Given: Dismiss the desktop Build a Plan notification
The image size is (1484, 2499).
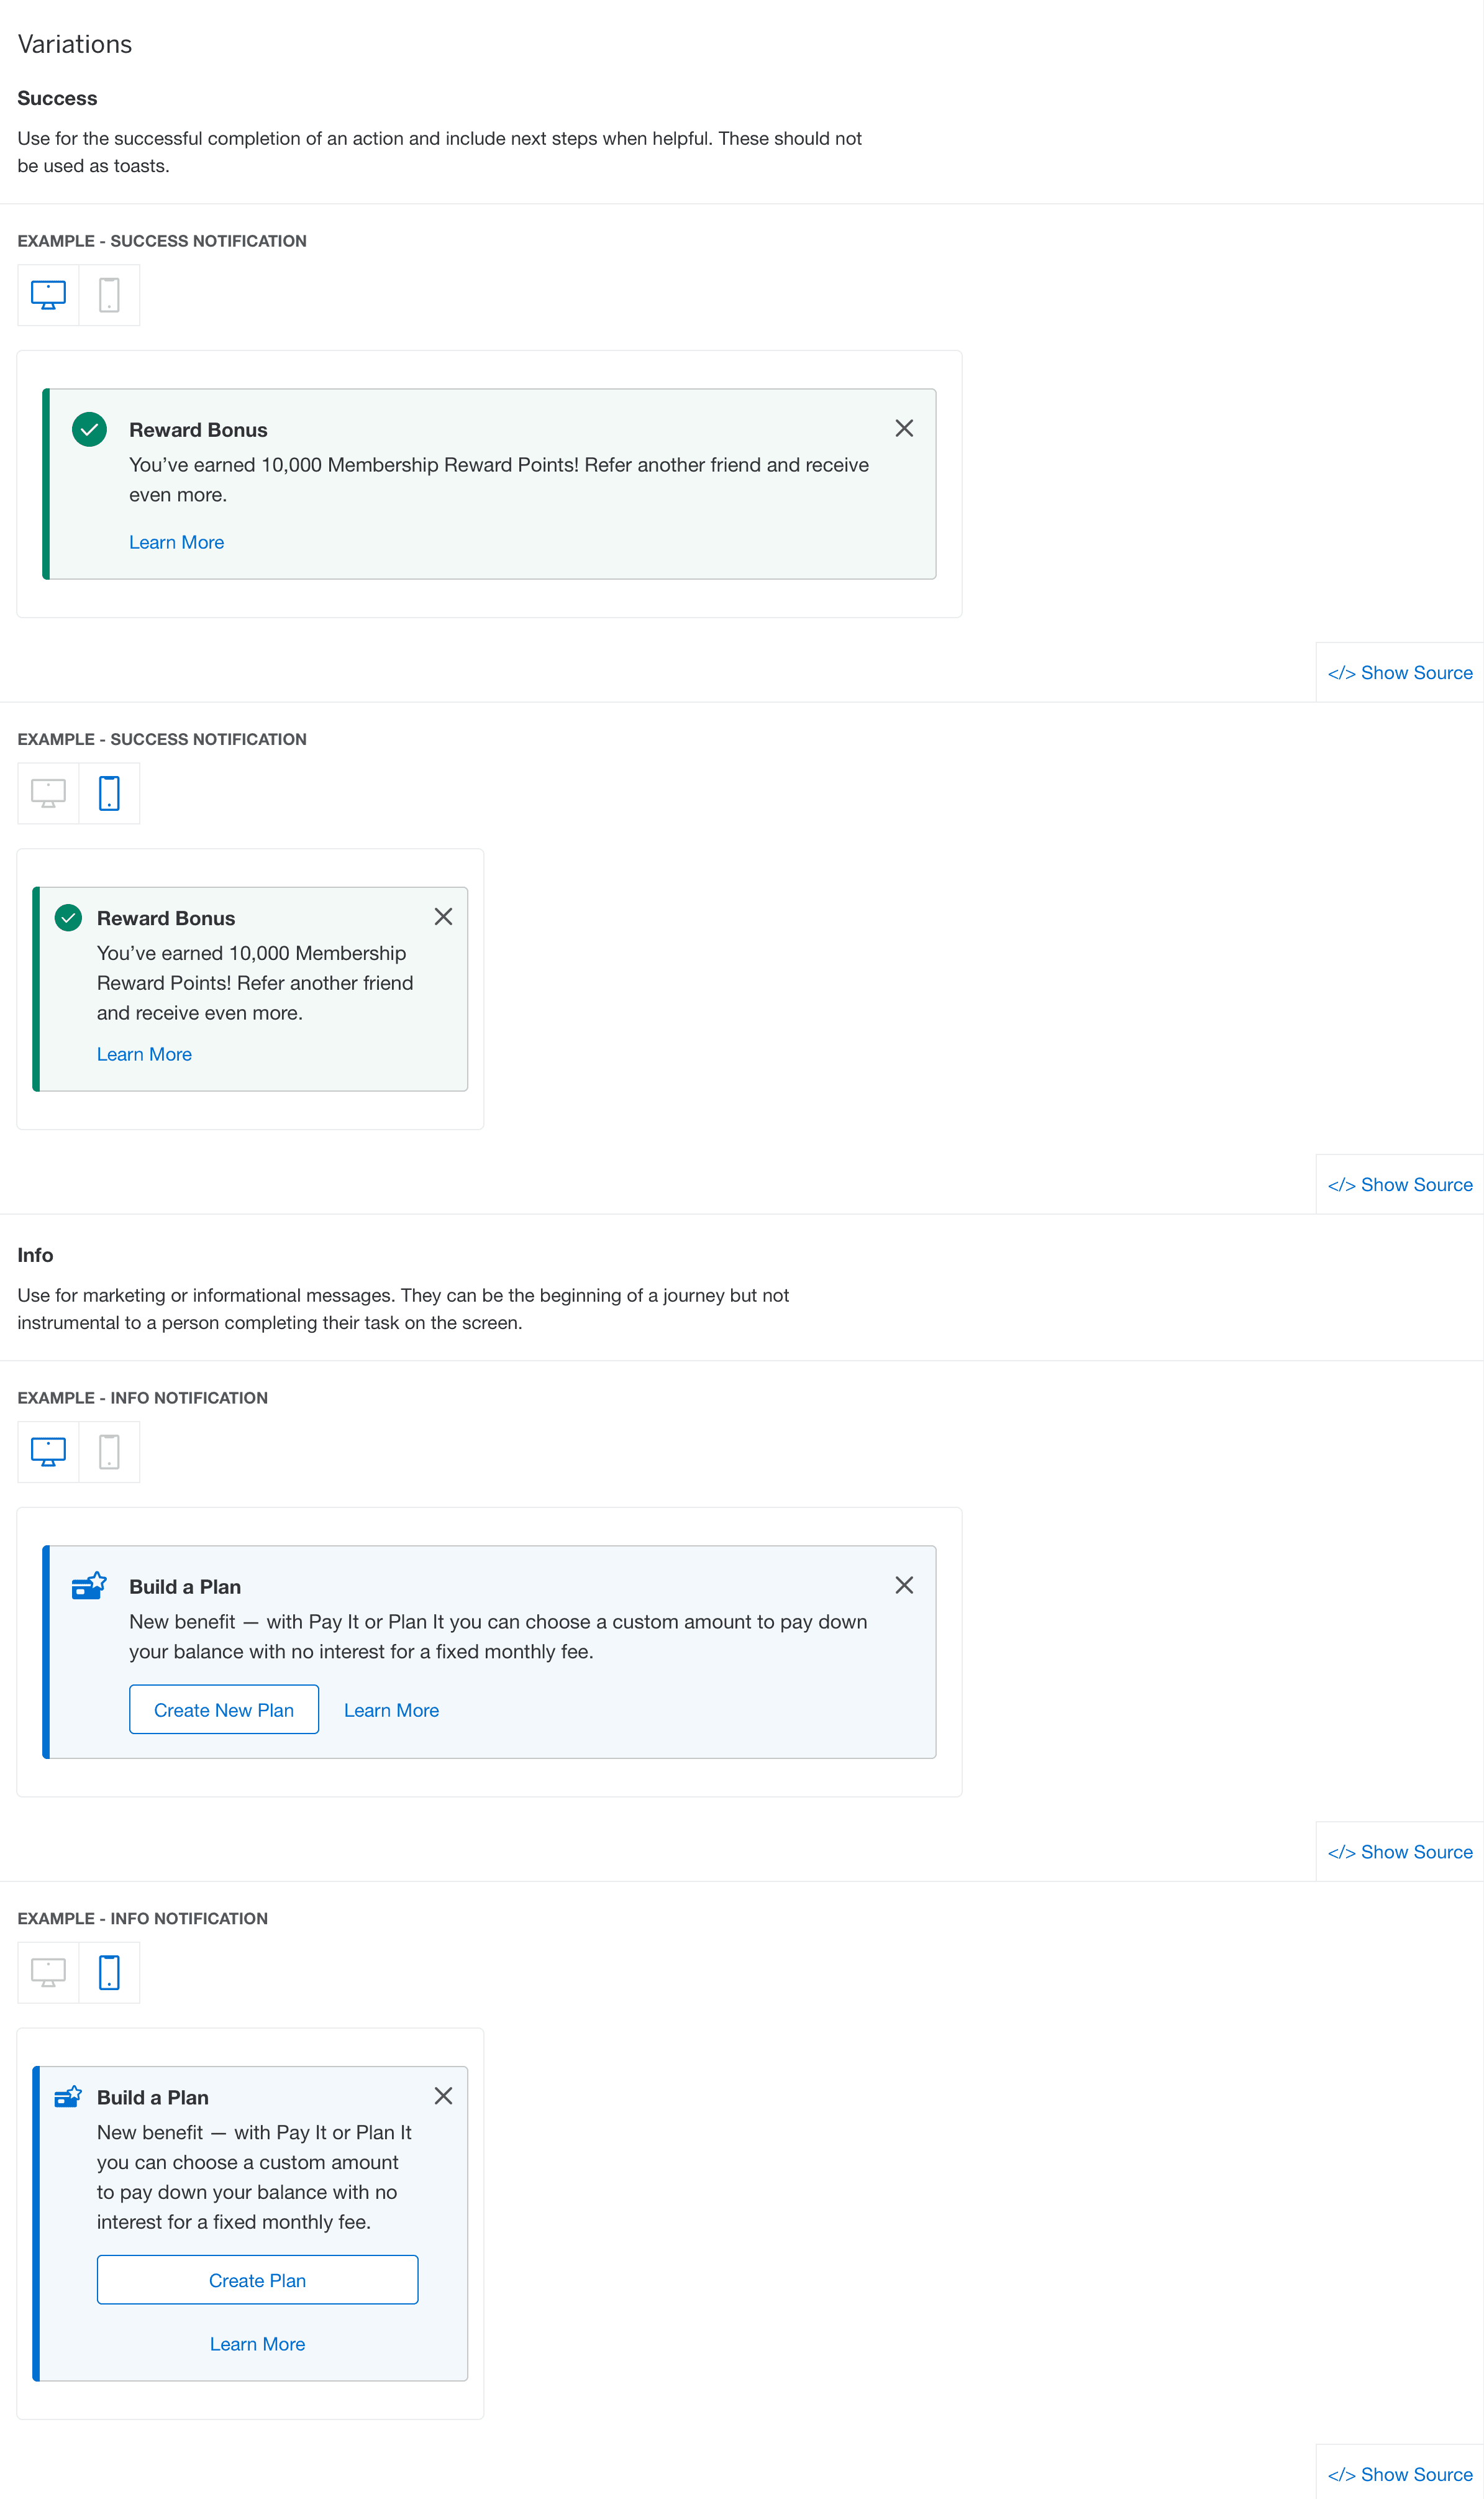Looking at the screenshot, I should pyautogui.click(x=904, y=1585).
